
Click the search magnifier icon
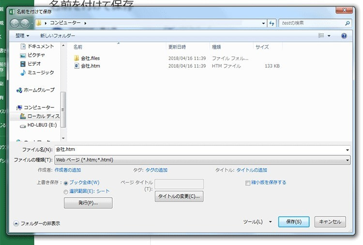(x=348, y=23)
